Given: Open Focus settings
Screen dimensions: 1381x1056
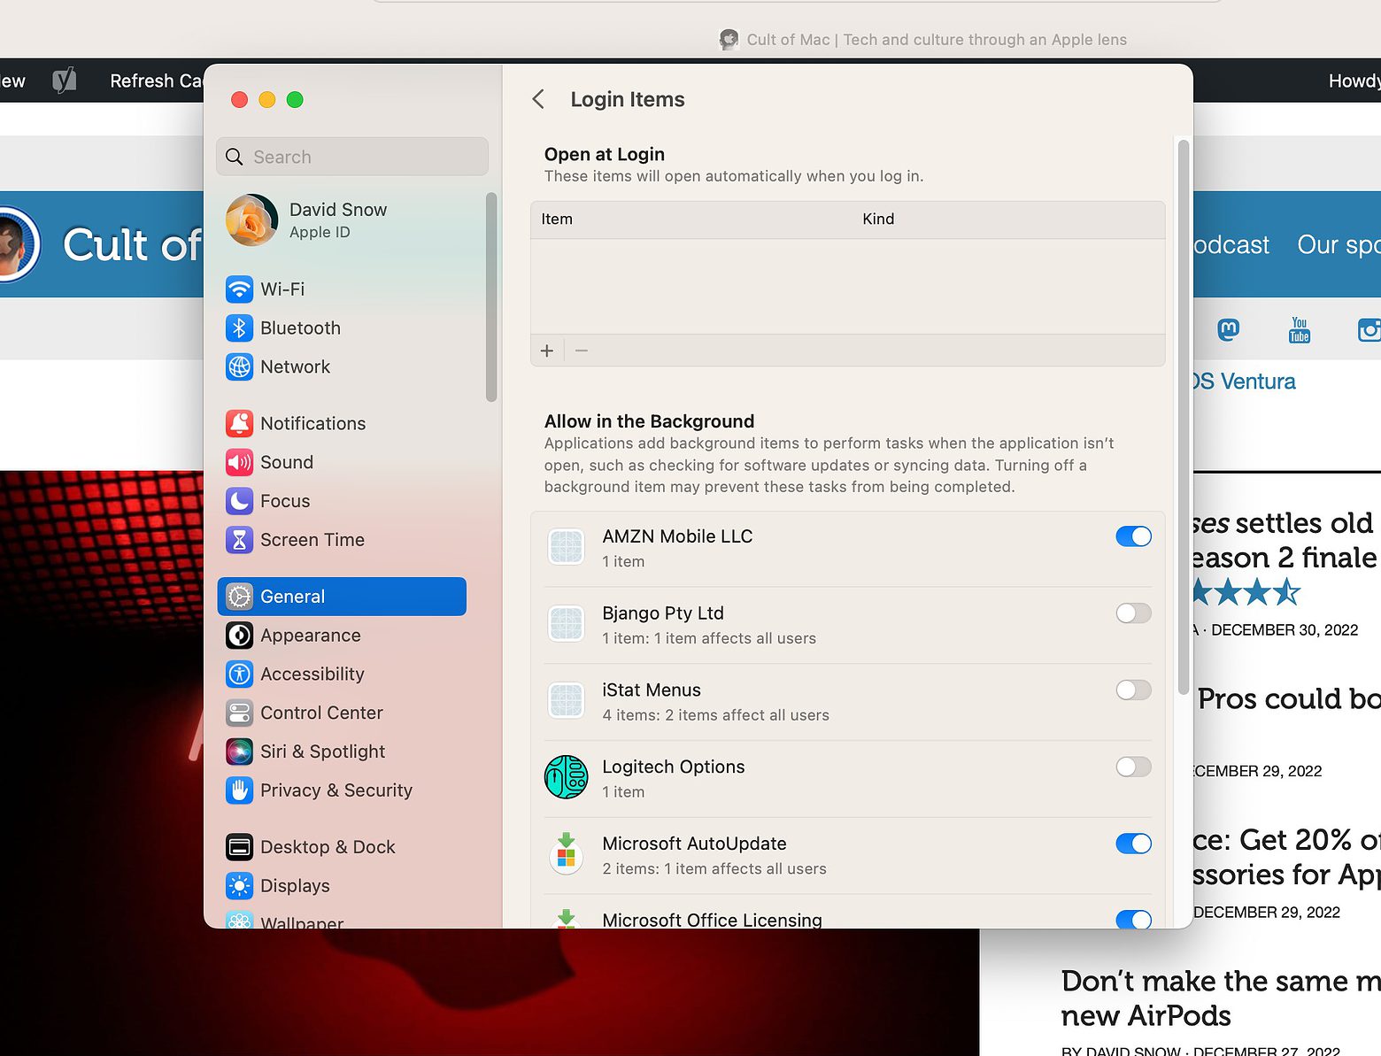Looking at the screenshot, I should (x=285, y=501).
